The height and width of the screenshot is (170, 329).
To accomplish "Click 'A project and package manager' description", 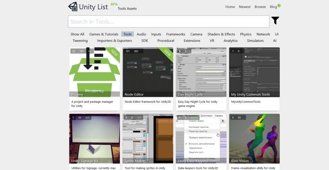I will point(92,104).
